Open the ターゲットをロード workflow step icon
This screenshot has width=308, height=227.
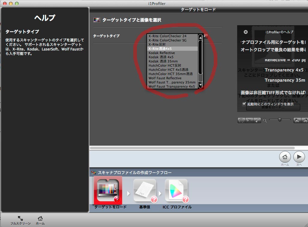point(108,190)
